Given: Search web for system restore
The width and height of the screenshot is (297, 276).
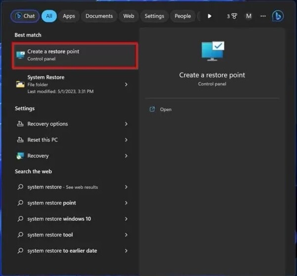Looking at the screenshot, I should point(75,187).
